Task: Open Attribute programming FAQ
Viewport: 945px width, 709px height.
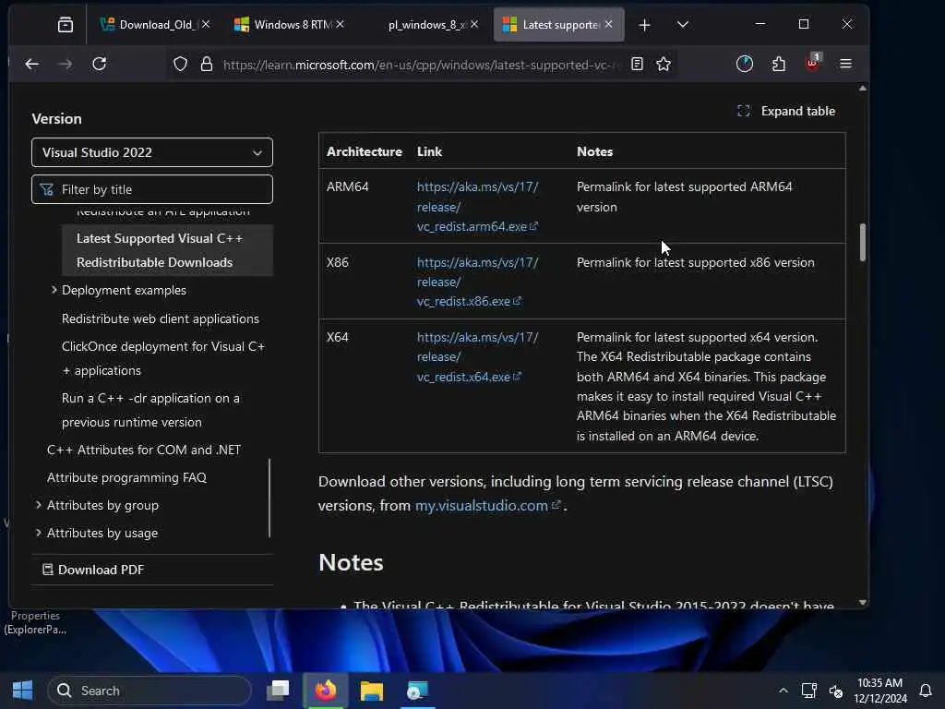Action: (x=126, y=477)
